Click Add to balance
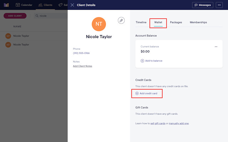Image resolution: width=228 pixels, height=142 pixels. [x=151, y=61]
